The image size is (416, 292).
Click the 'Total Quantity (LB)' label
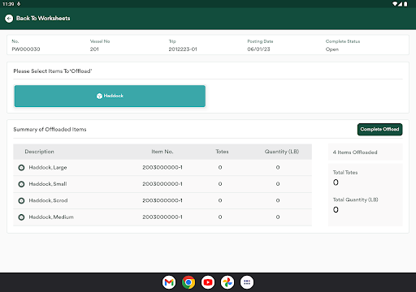pos(356,200)
